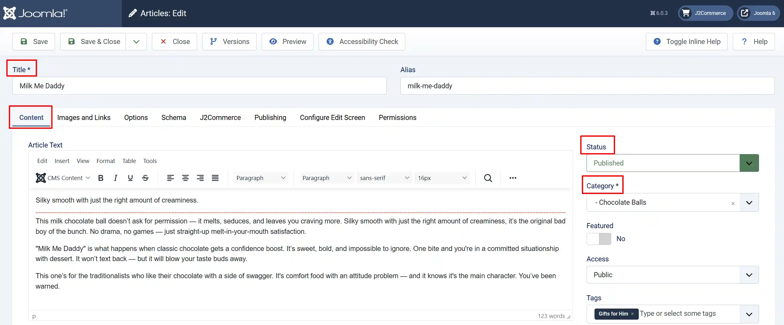784x325 pixels.
Task: Reveal more toolbar options with the ellipsis
Action: click(513, 178)
